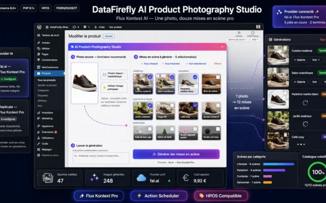The image size is (326, 203).
Task: Click the Pages sidebar icon
Action: (39, 54)
